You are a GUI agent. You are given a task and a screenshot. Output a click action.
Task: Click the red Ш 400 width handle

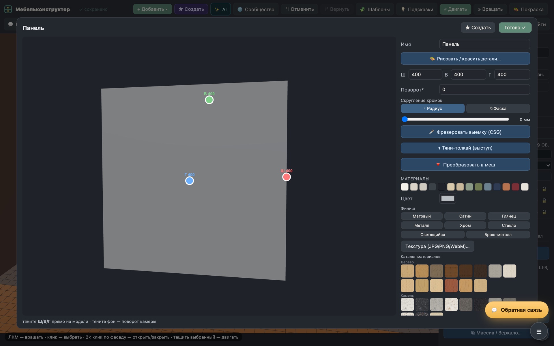tap(287, 177)
